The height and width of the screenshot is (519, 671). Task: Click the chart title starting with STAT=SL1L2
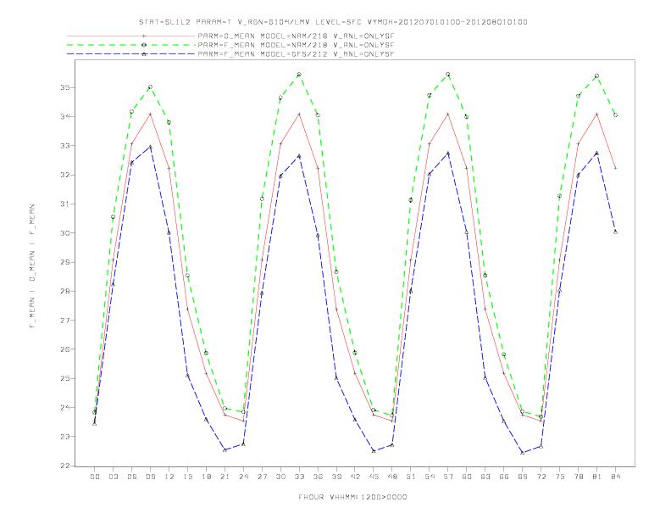(x=333, y=22)
